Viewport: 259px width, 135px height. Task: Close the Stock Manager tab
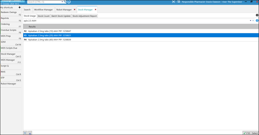click(x=95, y=10)
